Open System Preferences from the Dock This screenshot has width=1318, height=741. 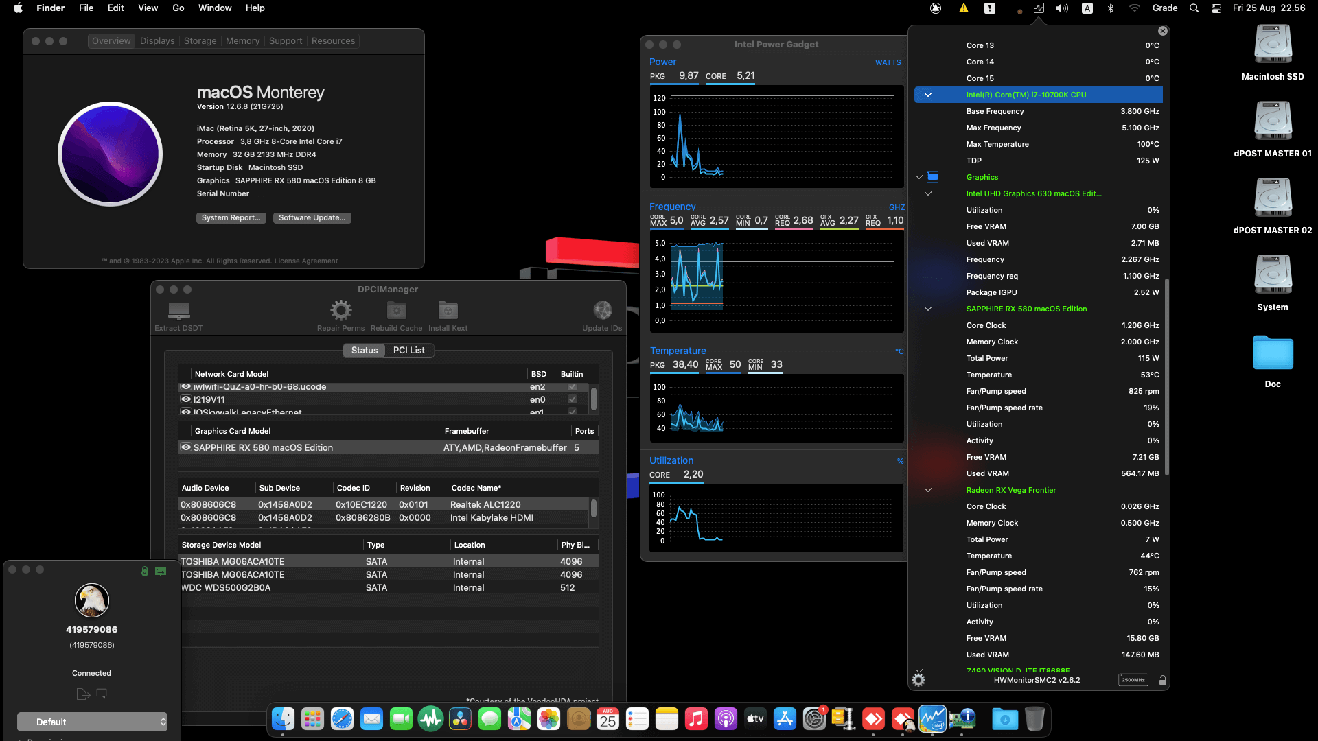[814, 719]
